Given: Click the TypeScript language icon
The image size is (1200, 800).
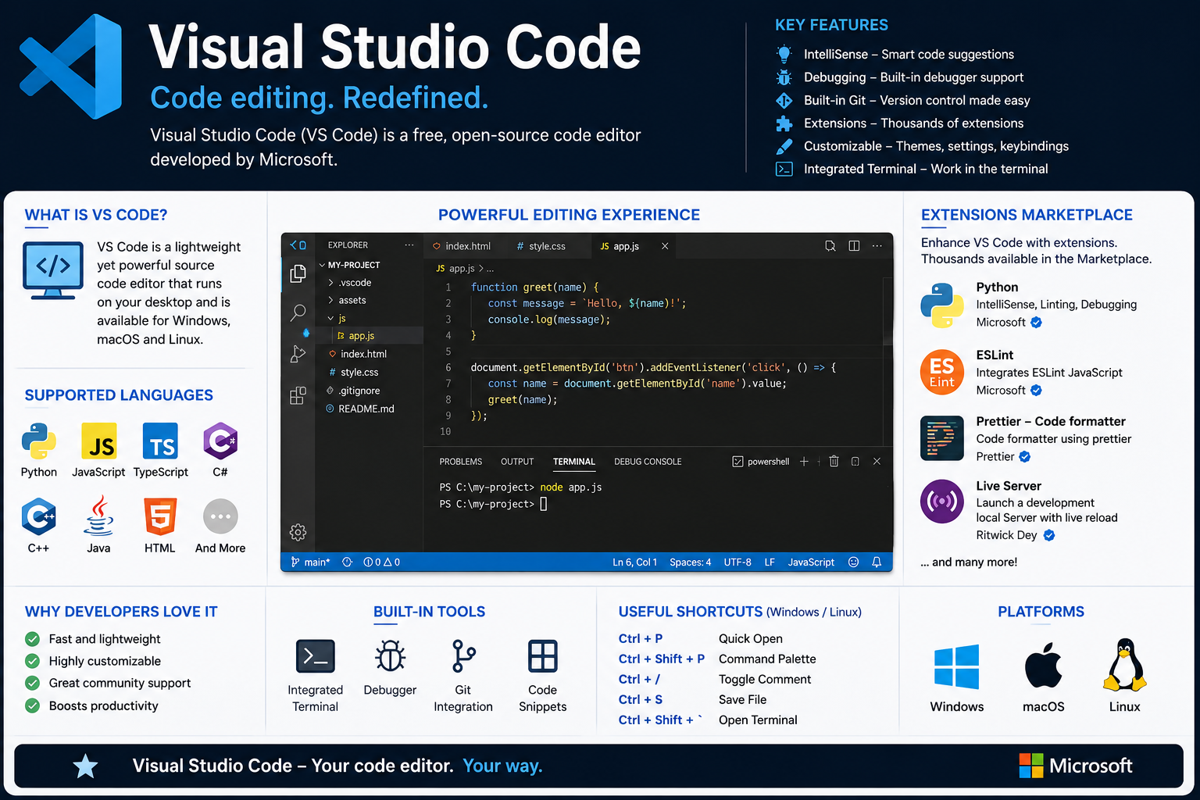Looking at the screenshot, I should (160, 441).
